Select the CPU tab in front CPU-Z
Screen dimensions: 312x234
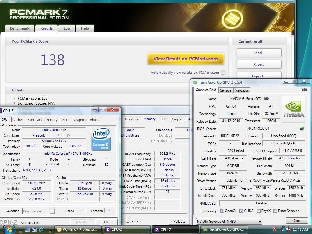click(x=4, y=119)
